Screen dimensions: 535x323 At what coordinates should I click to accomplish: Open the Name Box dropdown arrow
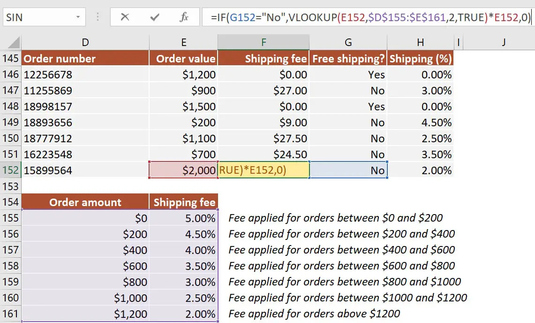click(79, 16)
